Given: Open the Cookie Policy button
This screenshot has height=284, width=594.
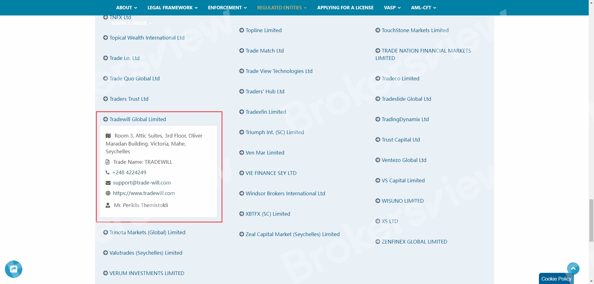Looking at the screenshot, I should [x=556, y=278].
